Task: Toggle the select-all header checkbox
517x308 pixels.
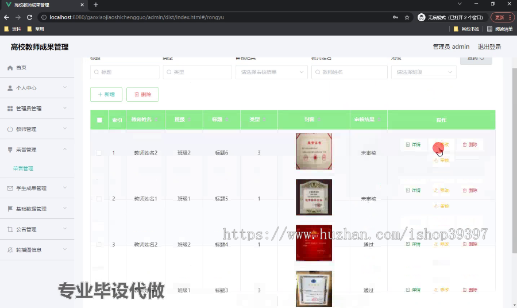Action: (99, 120)
